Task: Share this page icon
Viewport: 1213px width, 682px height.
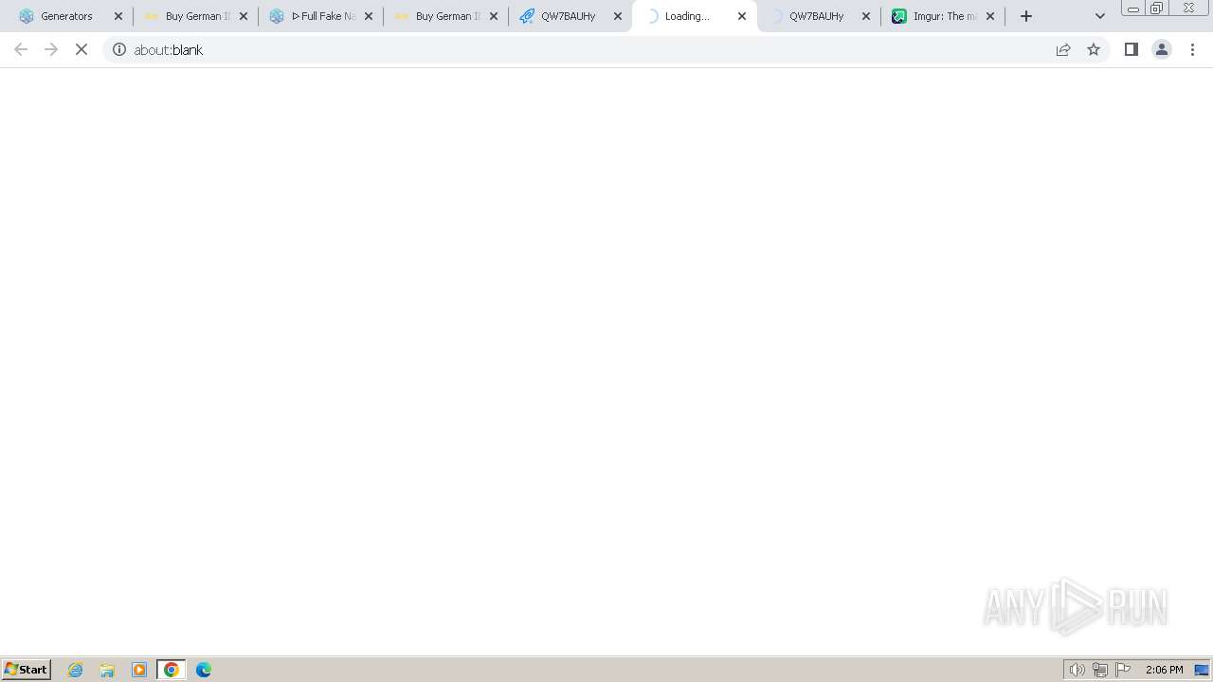Action: tap(1063, 49)
